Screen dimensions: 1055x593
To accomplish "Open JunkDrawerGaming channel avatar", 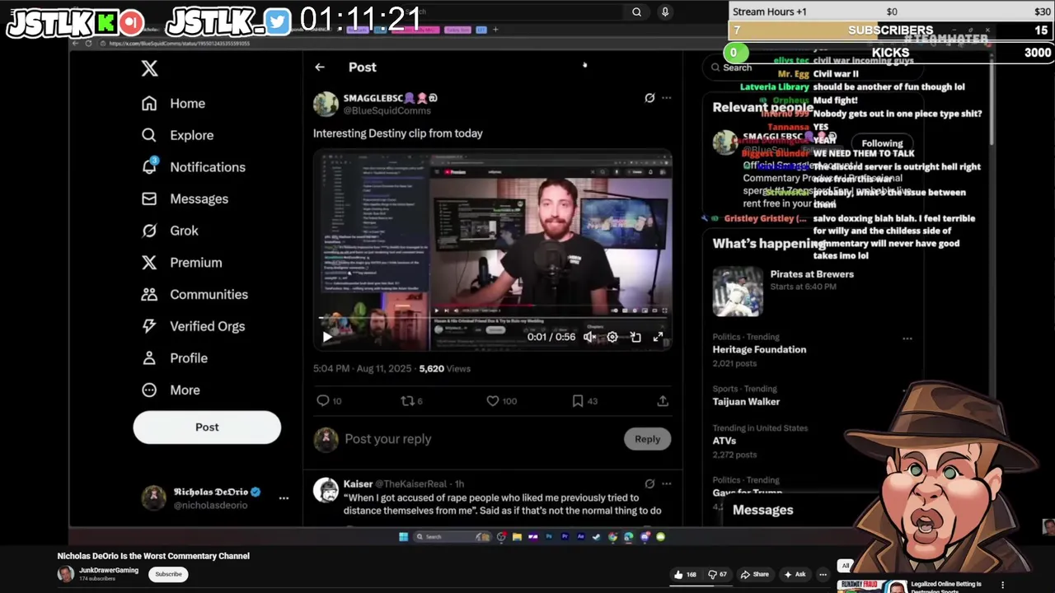I will (65, 574).
